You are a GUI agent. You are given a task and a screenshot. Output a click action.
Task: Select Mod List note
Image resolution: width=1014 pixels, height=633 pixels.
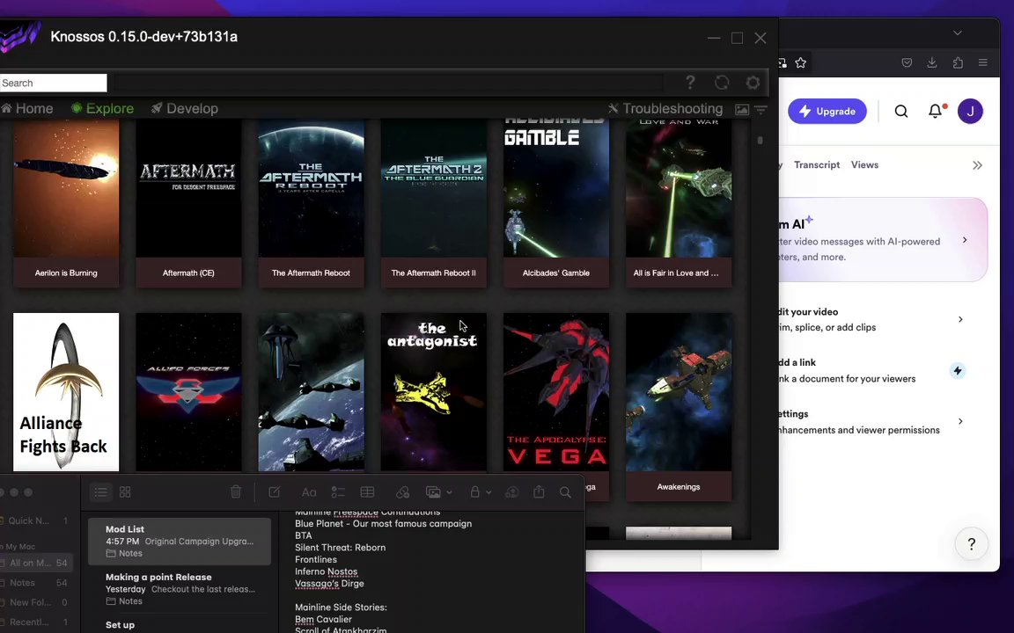click(180, 542)
